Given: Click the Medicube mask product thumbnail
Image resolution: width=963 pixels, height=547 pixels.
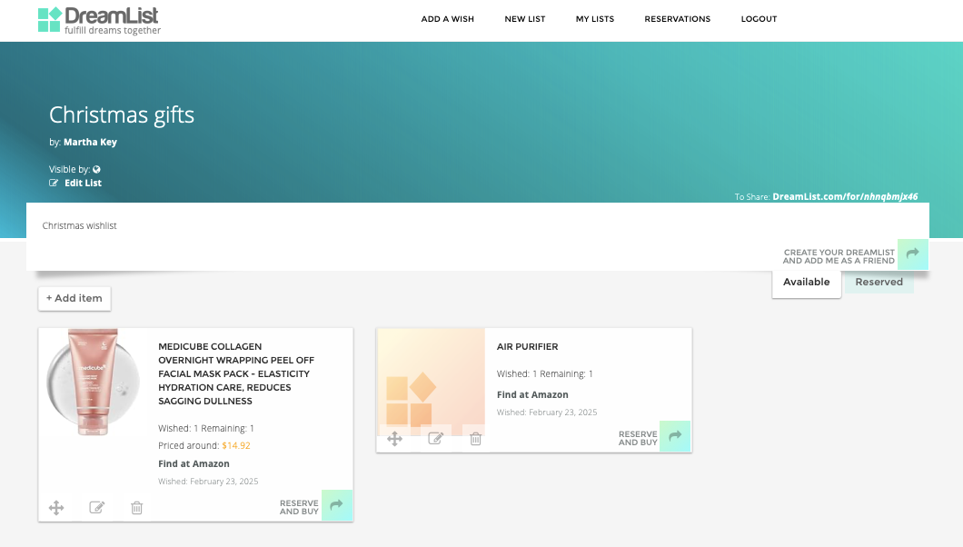Looking at the screenshot, I should [x=93, y=382].
